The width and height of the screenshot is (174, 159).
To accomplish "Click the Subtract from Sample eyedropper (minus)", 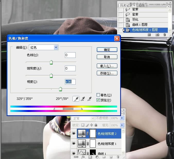I will point(90,99).
